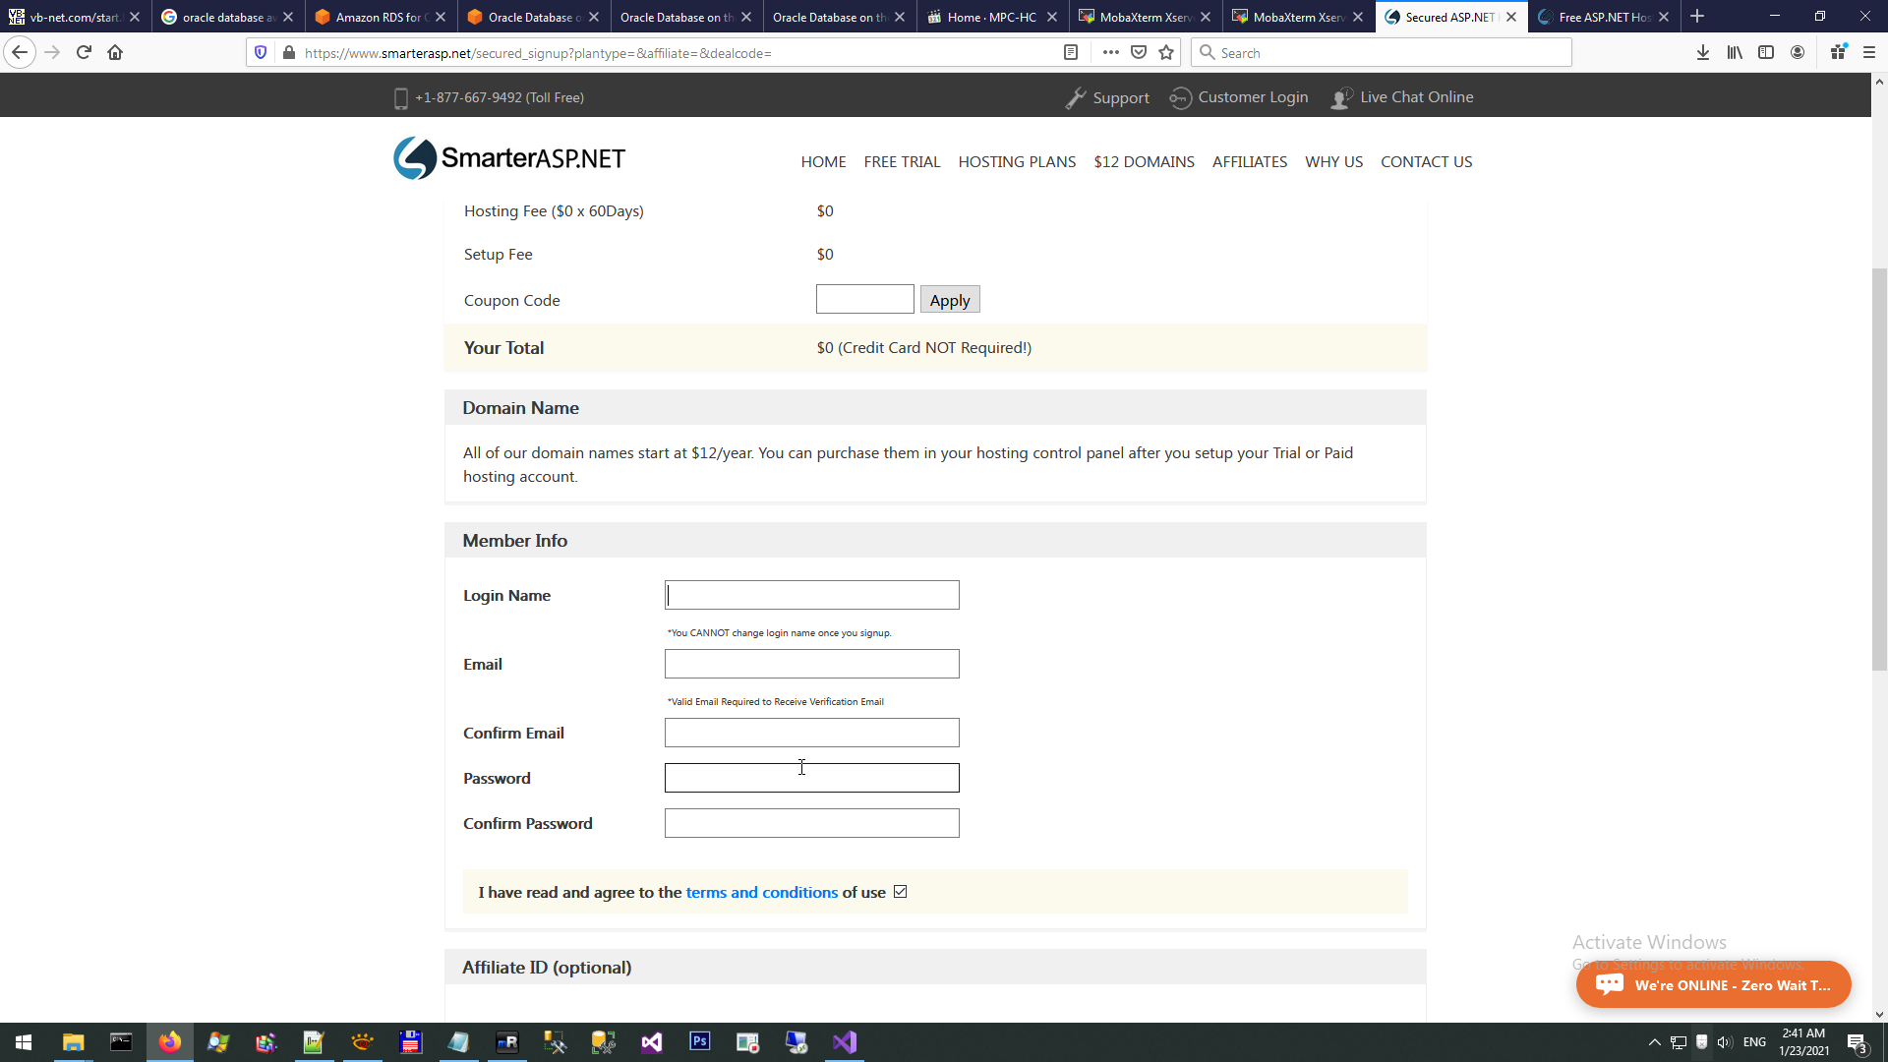
Task: Open the page actions three-dots menu
Action: pyautogui.click(x=1110, y=53)
